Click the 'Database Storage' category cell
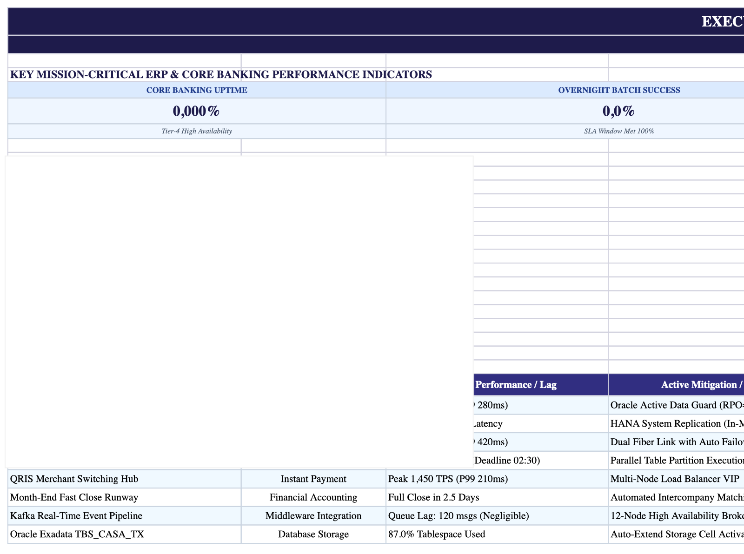 click(313, 534)
